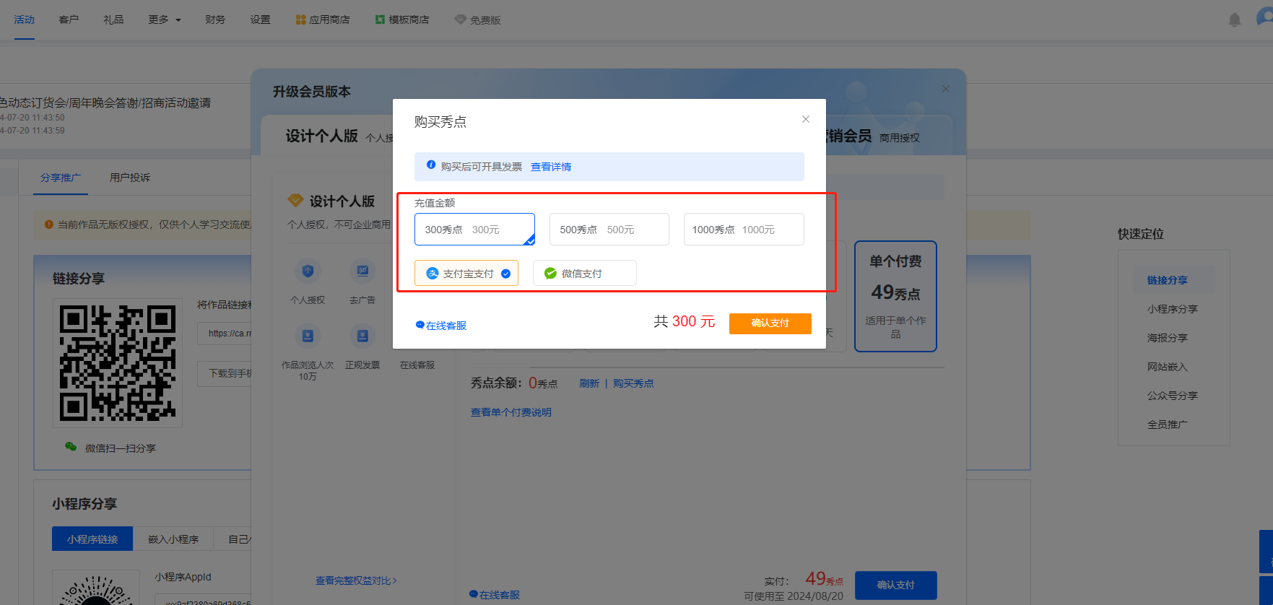The height and width of the screenshot is (605, 1273).
Task: Jump to 全员推广 in 快速定位
Action: (1168, 425)
